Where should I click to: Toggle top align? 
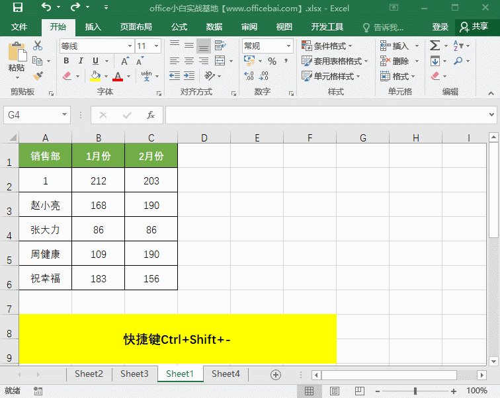(175, 45)
